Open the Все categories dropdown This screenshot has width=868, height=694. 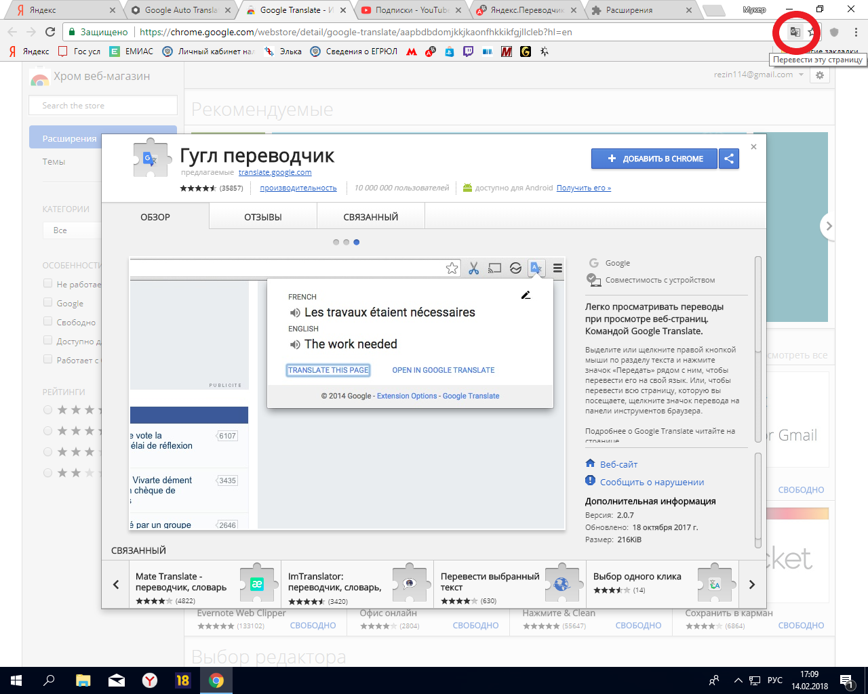pos(73,230)
